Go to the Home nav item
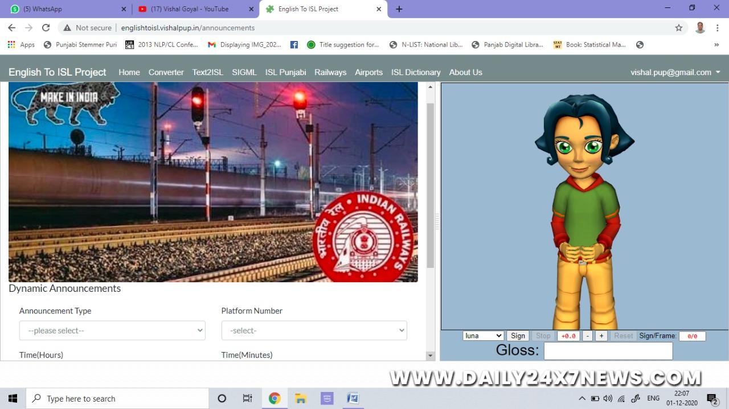Image resolution: width=729 pixels, height=409 pixels. pyautogui.click(x=129, y=72)
